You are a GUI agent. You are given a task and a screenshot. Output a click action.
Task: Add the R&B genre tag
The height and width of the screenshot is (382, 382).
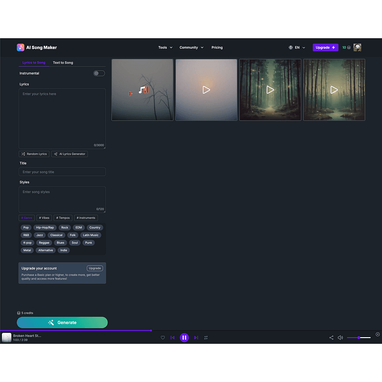[x=26, y=235]
